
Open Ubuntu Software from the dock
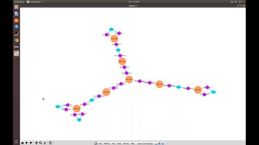[16, 21]
